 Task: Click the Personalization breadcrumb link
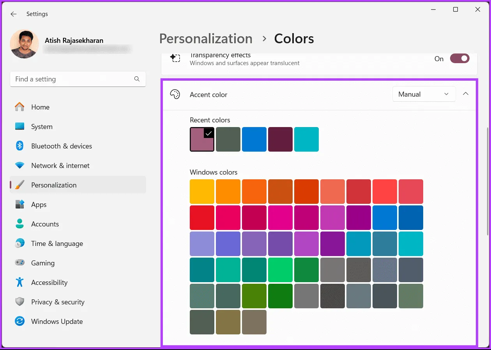coord(206,39)
